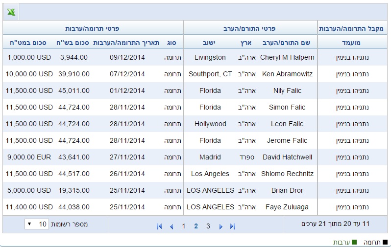
Task: Go to the first page arrow
Action: (x=159, y=226)
